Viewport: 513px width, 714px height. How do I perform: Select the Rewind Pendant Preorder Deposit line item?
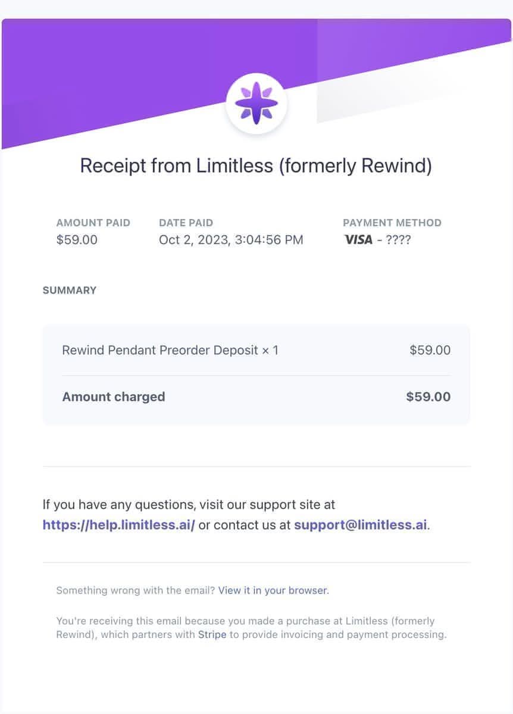coord(170,350)
